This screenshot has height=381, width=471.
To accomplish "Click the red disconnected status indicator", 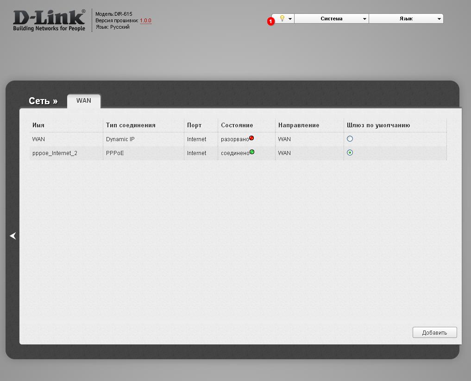I will (x=251, y=138).
